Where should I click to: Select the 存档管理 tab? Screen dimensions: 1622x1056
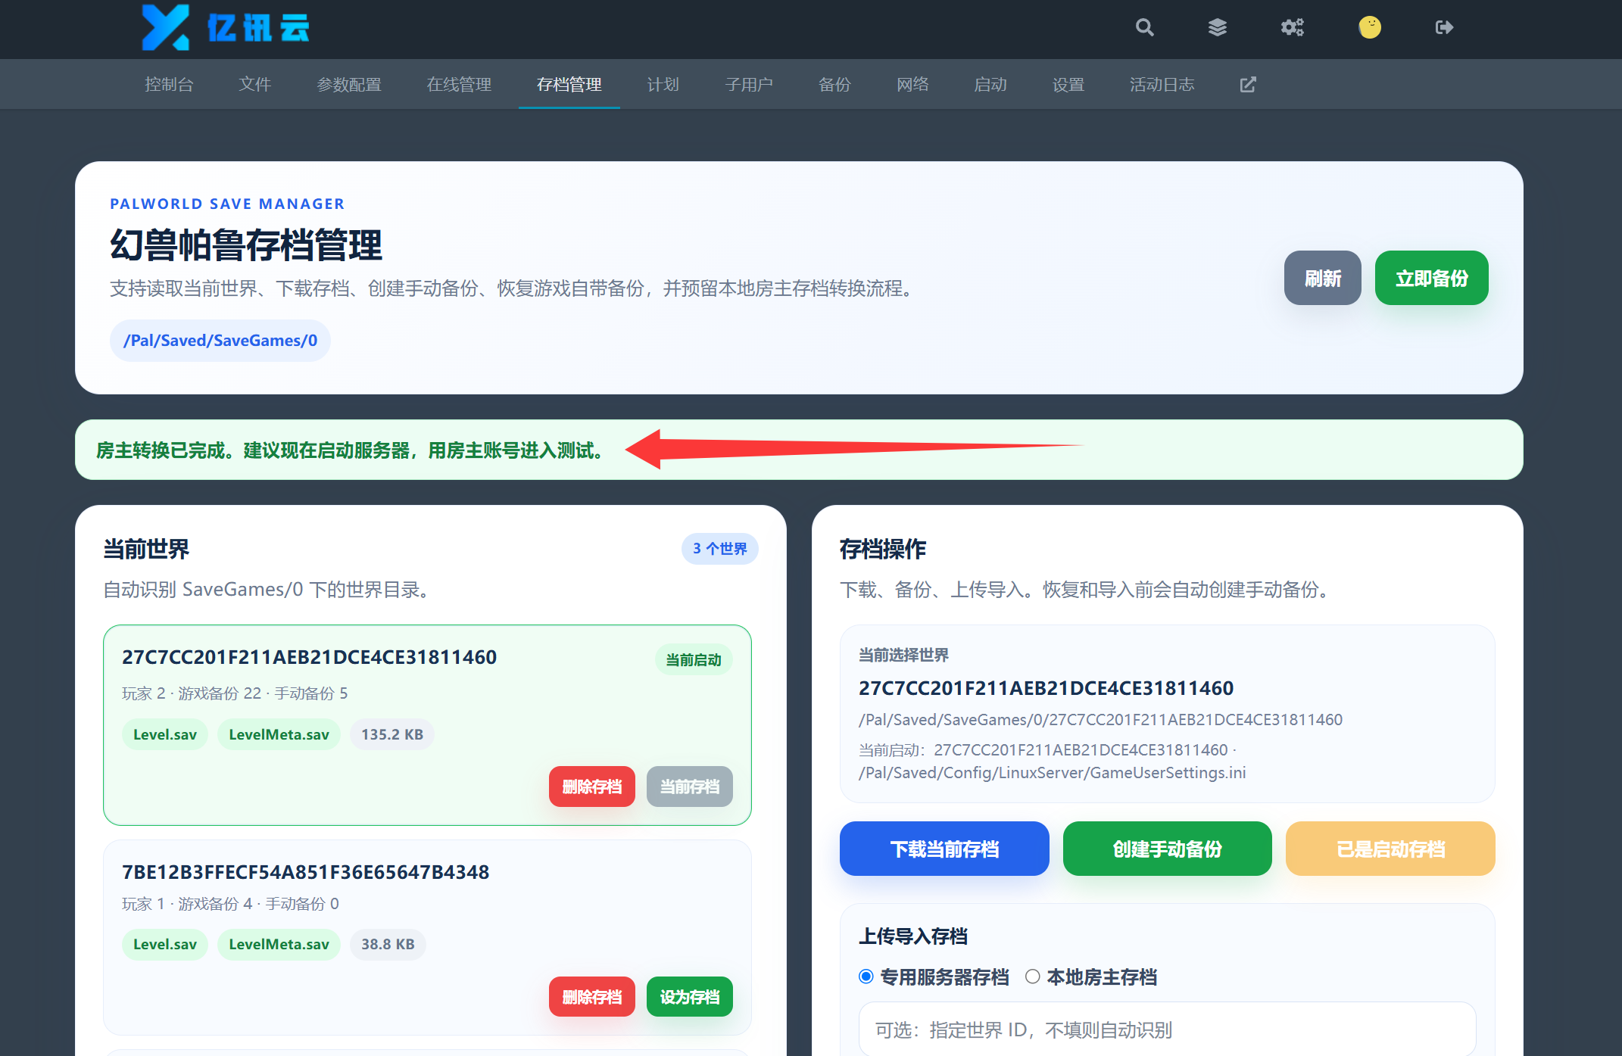[x=569, y=85]
